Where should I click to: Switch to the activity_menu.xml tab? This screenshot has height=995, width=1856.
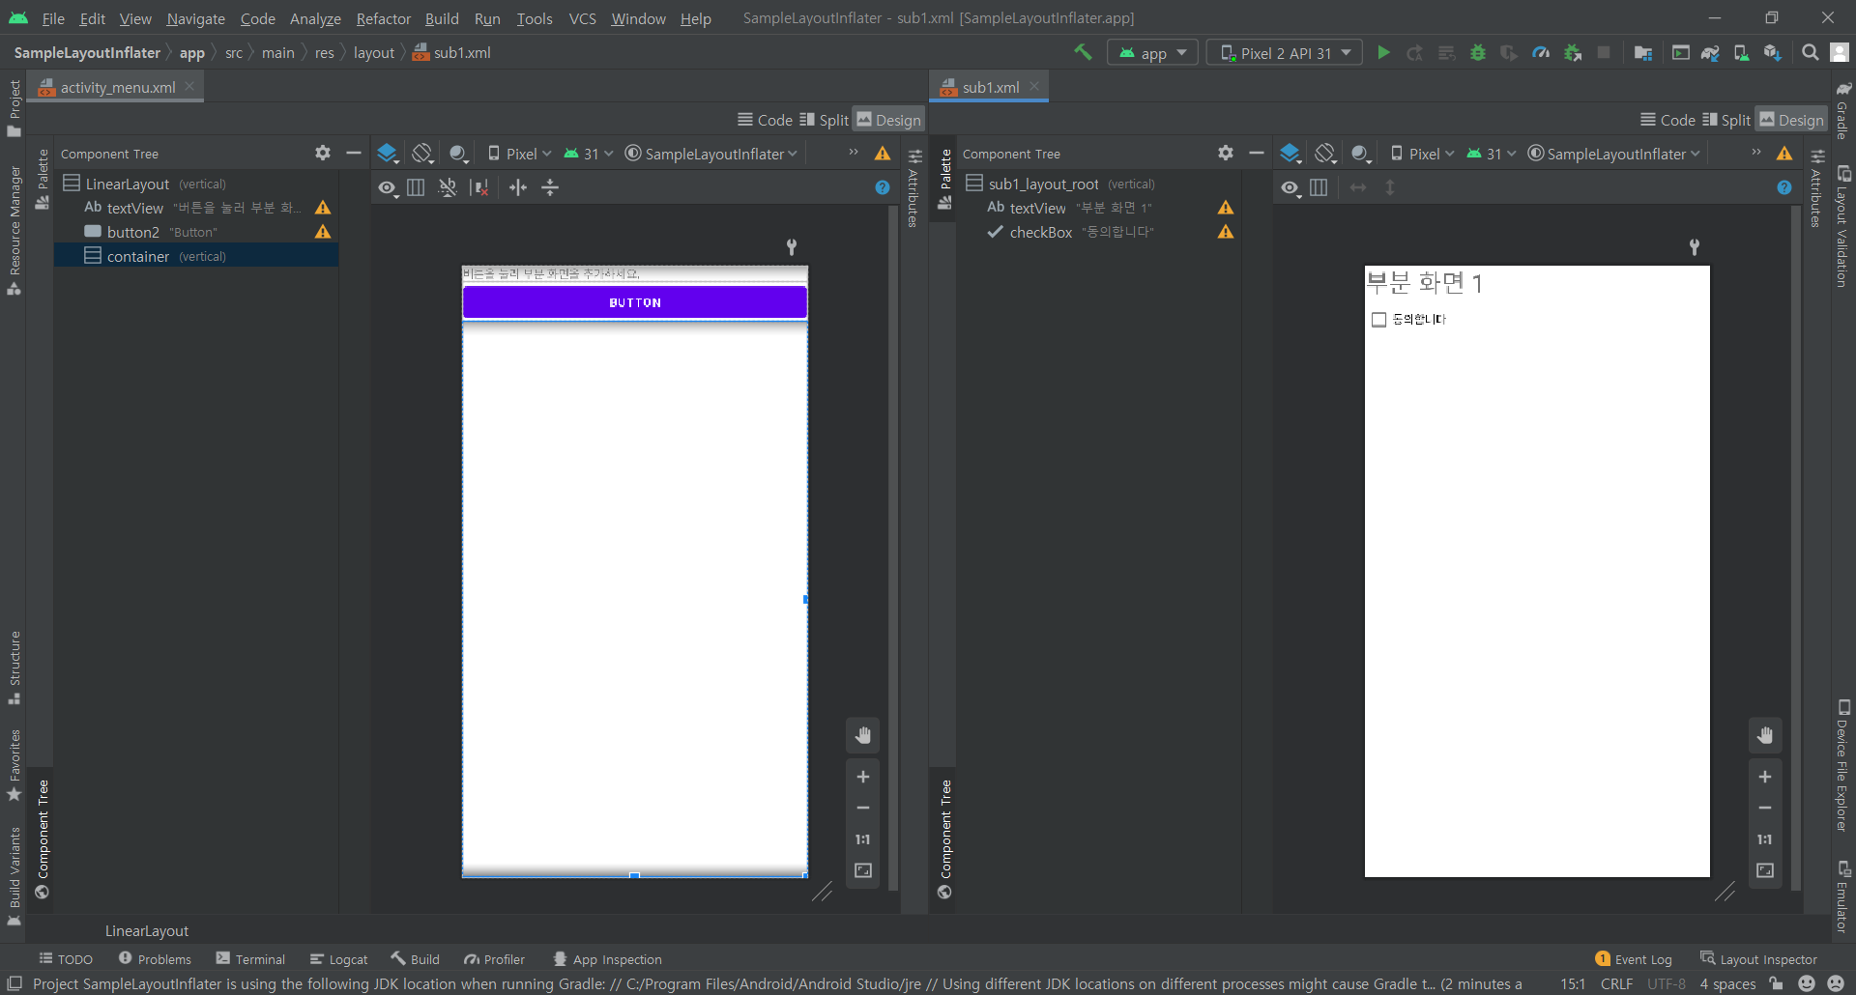pos(118,87)
